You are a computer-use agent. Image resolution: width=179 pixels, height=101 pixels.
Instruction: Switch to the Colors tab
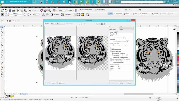point(116,33)
